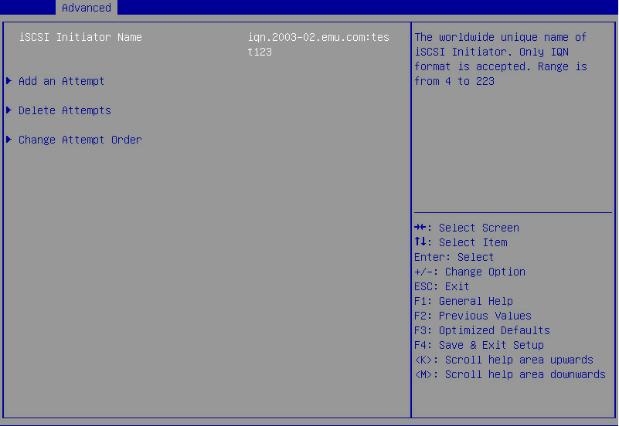The height and width of the screenshot is (426, 619).
Task: Click the Enter: Select hint
Action: (454, 257)
